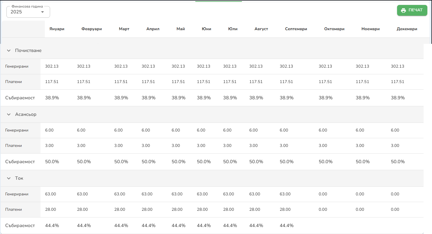The width and height of the screenshot is (432, 234).
Task: Click September 44.4% Събираемост value under Ток
Action: (286, 226)
